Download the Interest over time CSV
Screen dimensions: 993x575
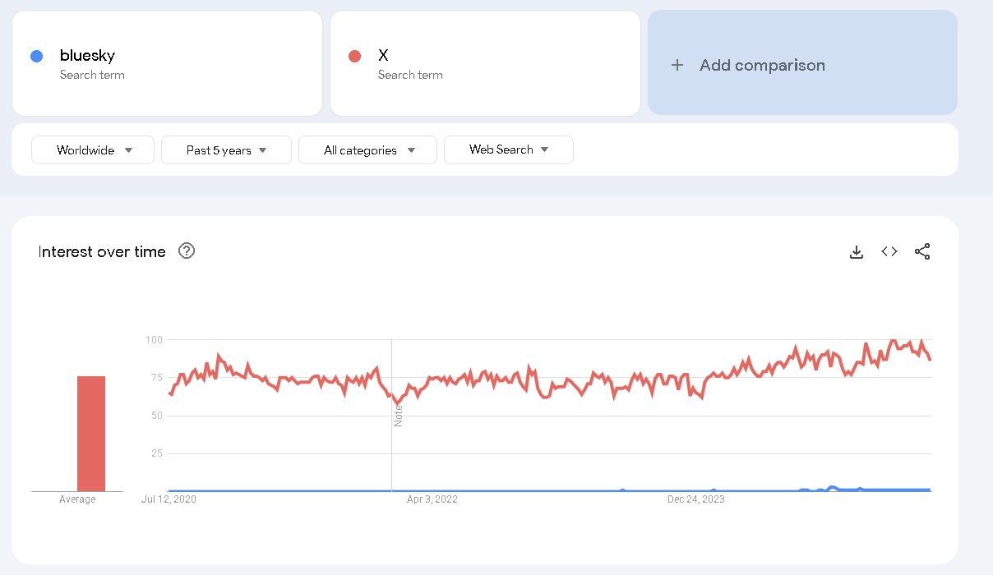857,252
